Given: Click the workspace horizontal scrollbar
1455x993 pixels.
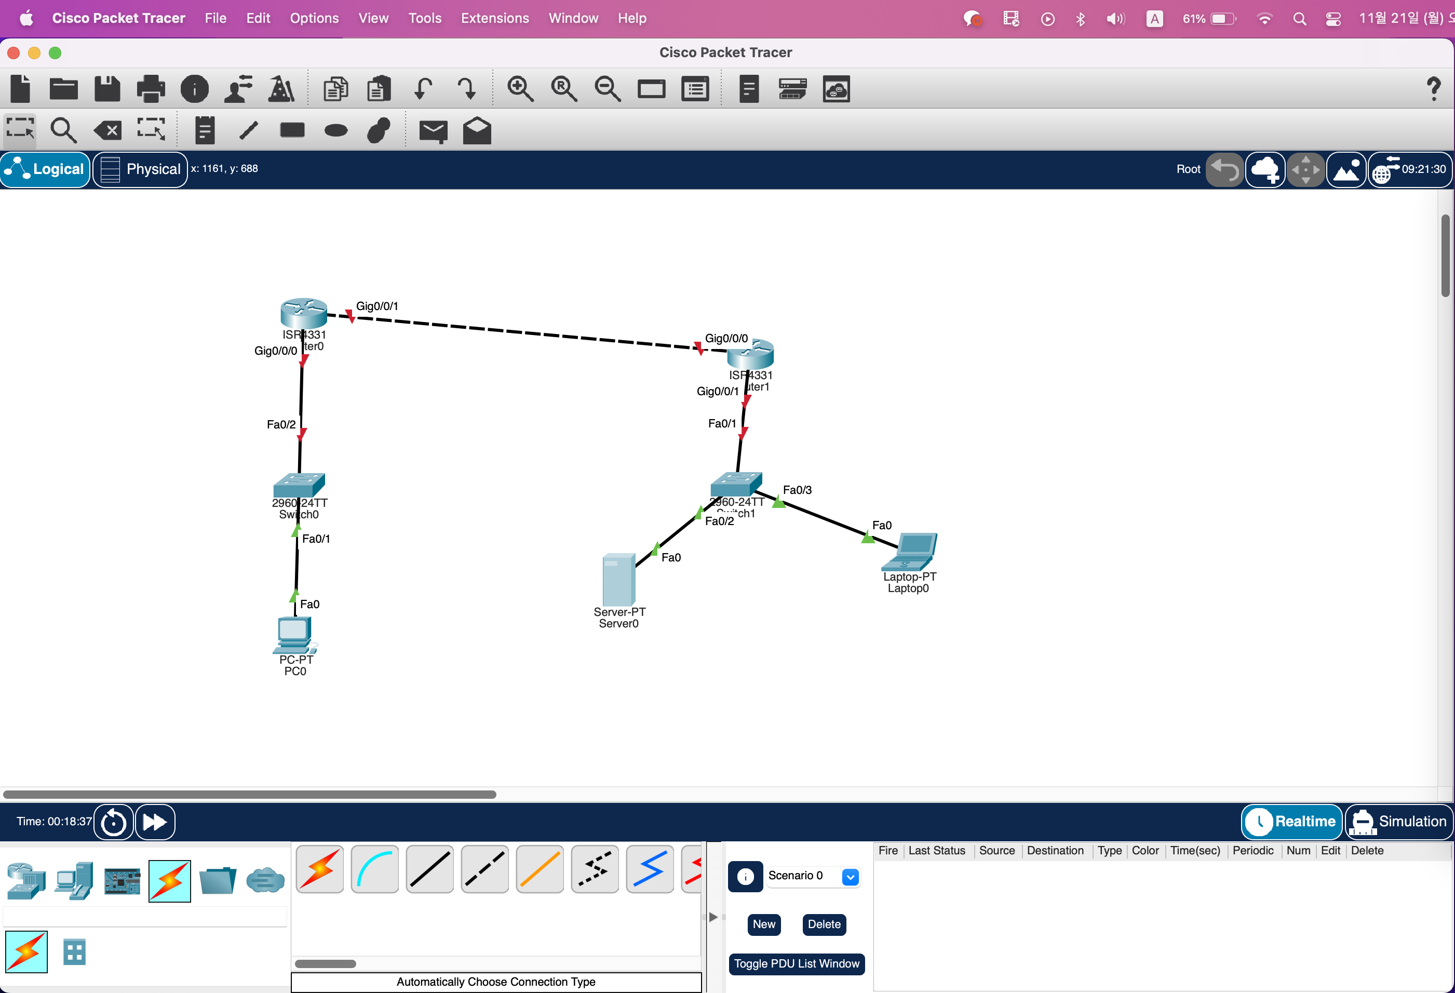Looking at the screenshot, I should coord(249,795).
